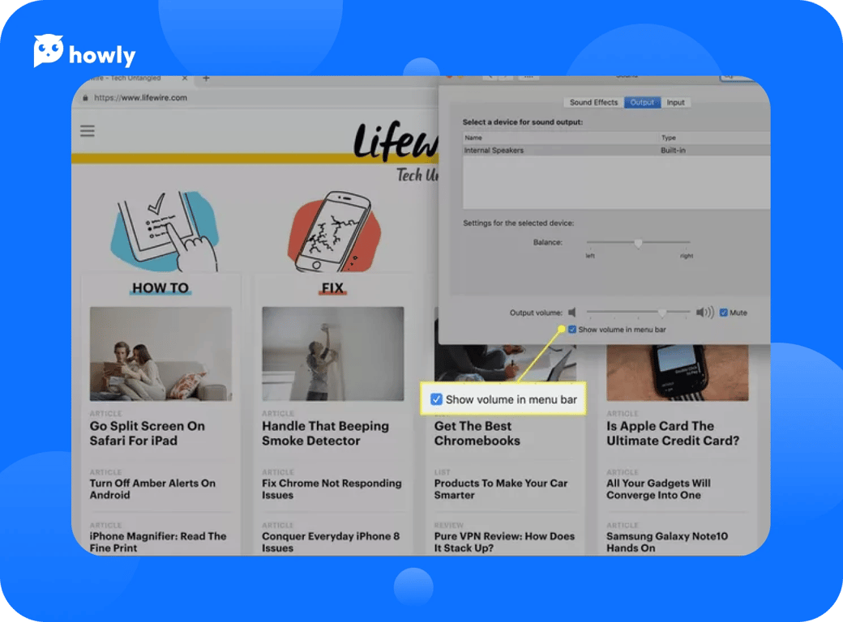Screen dimensions: 843x622
Task: Click the high volume speaker icon
Action: point(704,313)
